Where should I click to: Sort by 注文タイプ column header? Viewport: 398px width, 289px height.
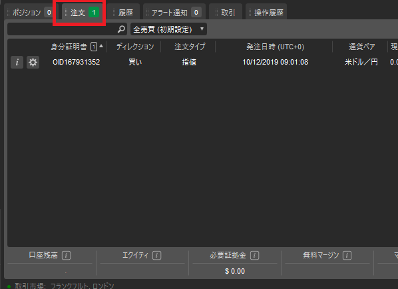(x=190, y=47)
